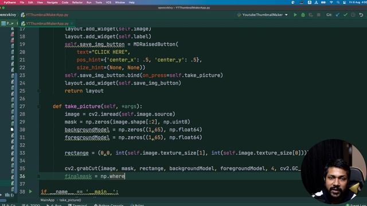Click the opencvkivy project breadcrumb

click(x=8, y=15)
